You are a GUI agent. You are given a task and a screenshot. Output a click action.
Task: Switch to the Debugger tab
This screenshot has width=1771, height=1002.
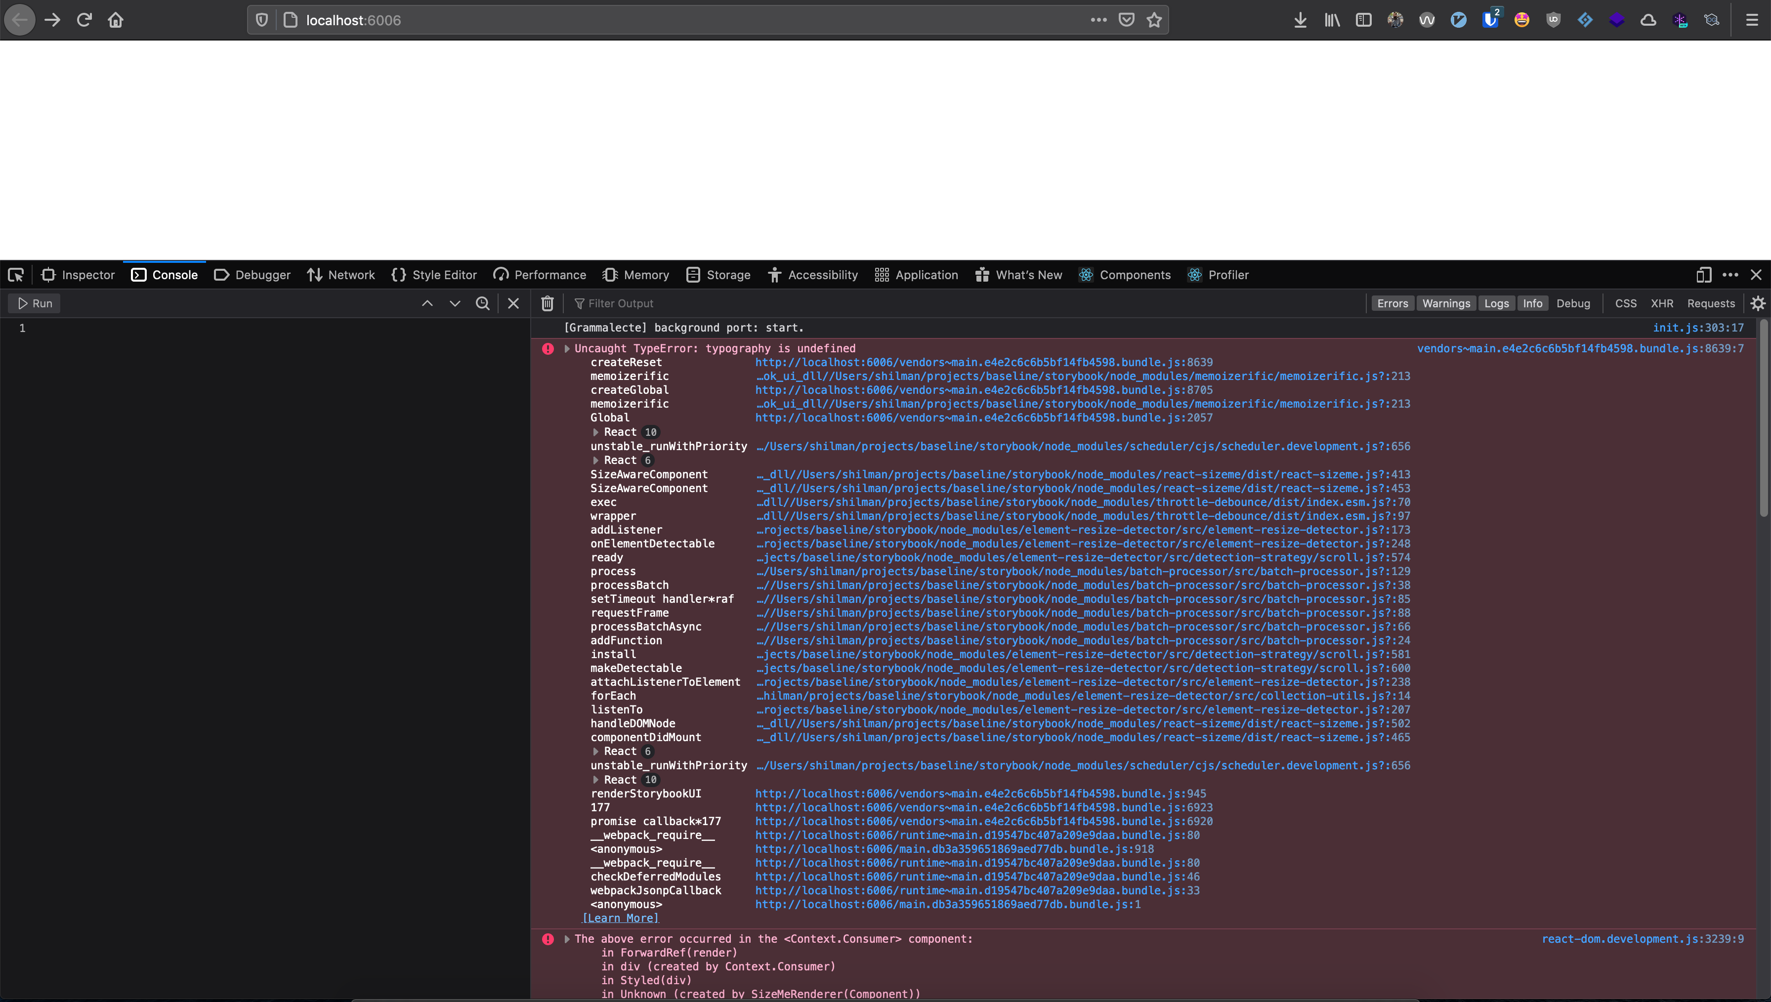(253, 275)
